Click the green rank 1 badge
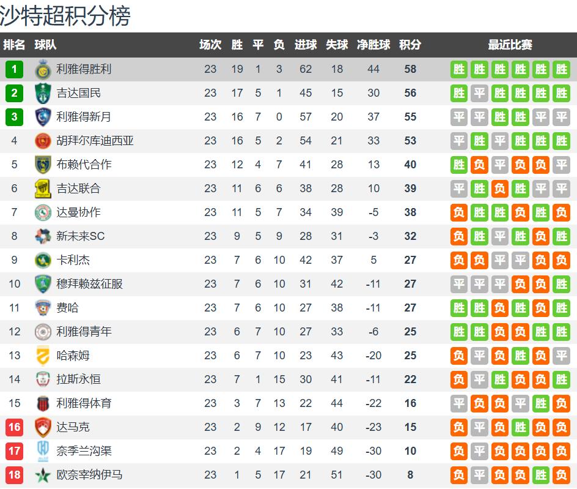Viewport: 577px width, 489px height. (x=14, y=69)
